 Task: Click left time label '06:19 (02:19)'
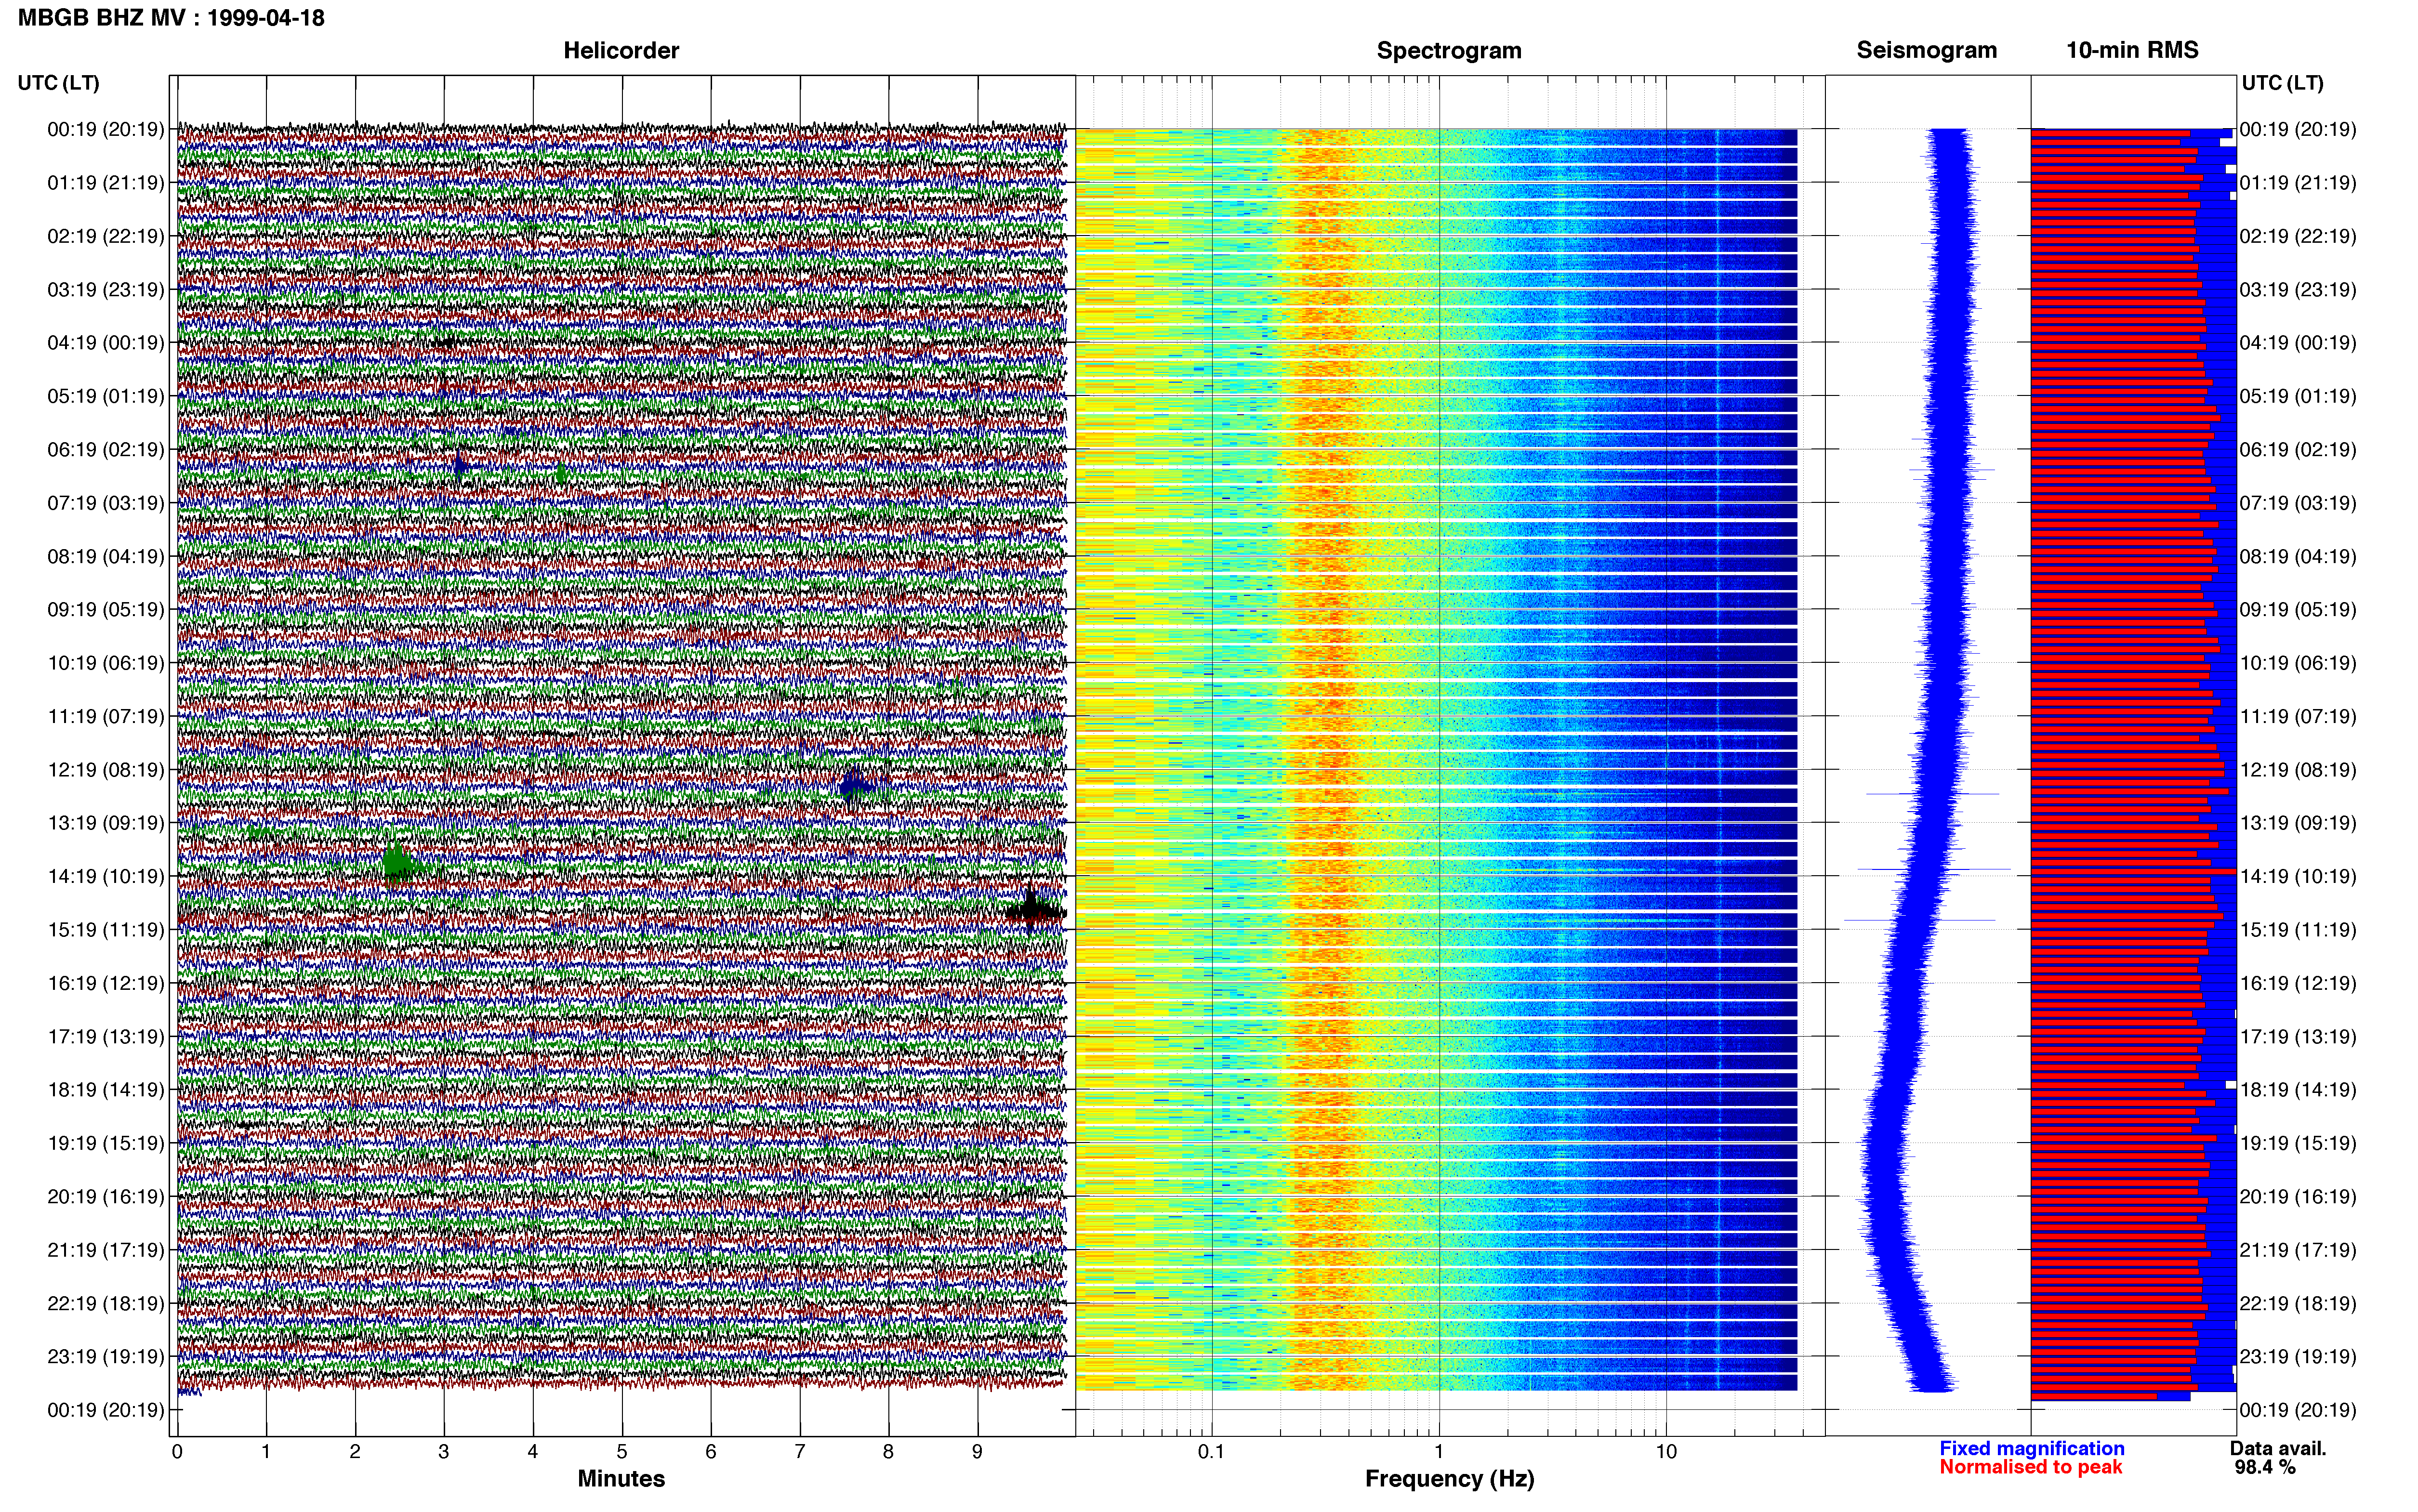106,449
